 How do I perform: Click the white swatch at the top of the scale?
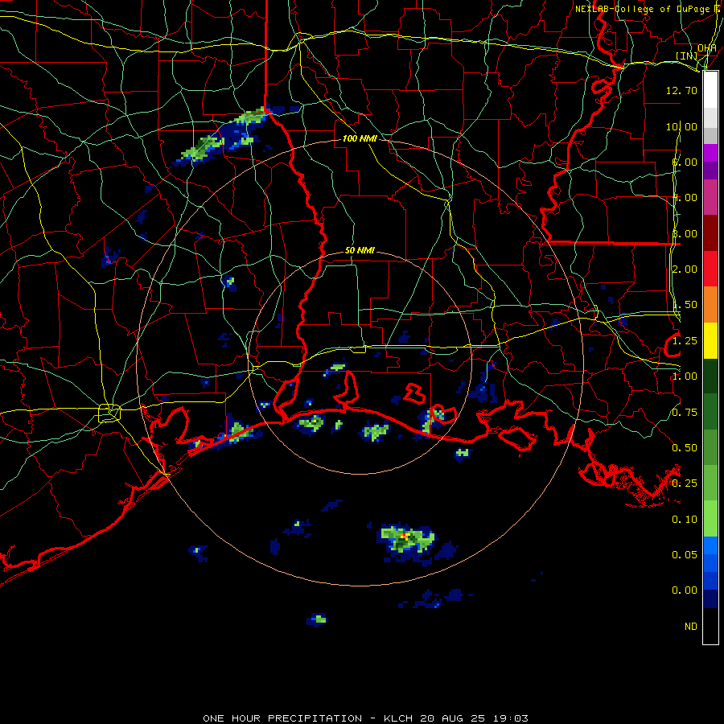click(710, 90)
